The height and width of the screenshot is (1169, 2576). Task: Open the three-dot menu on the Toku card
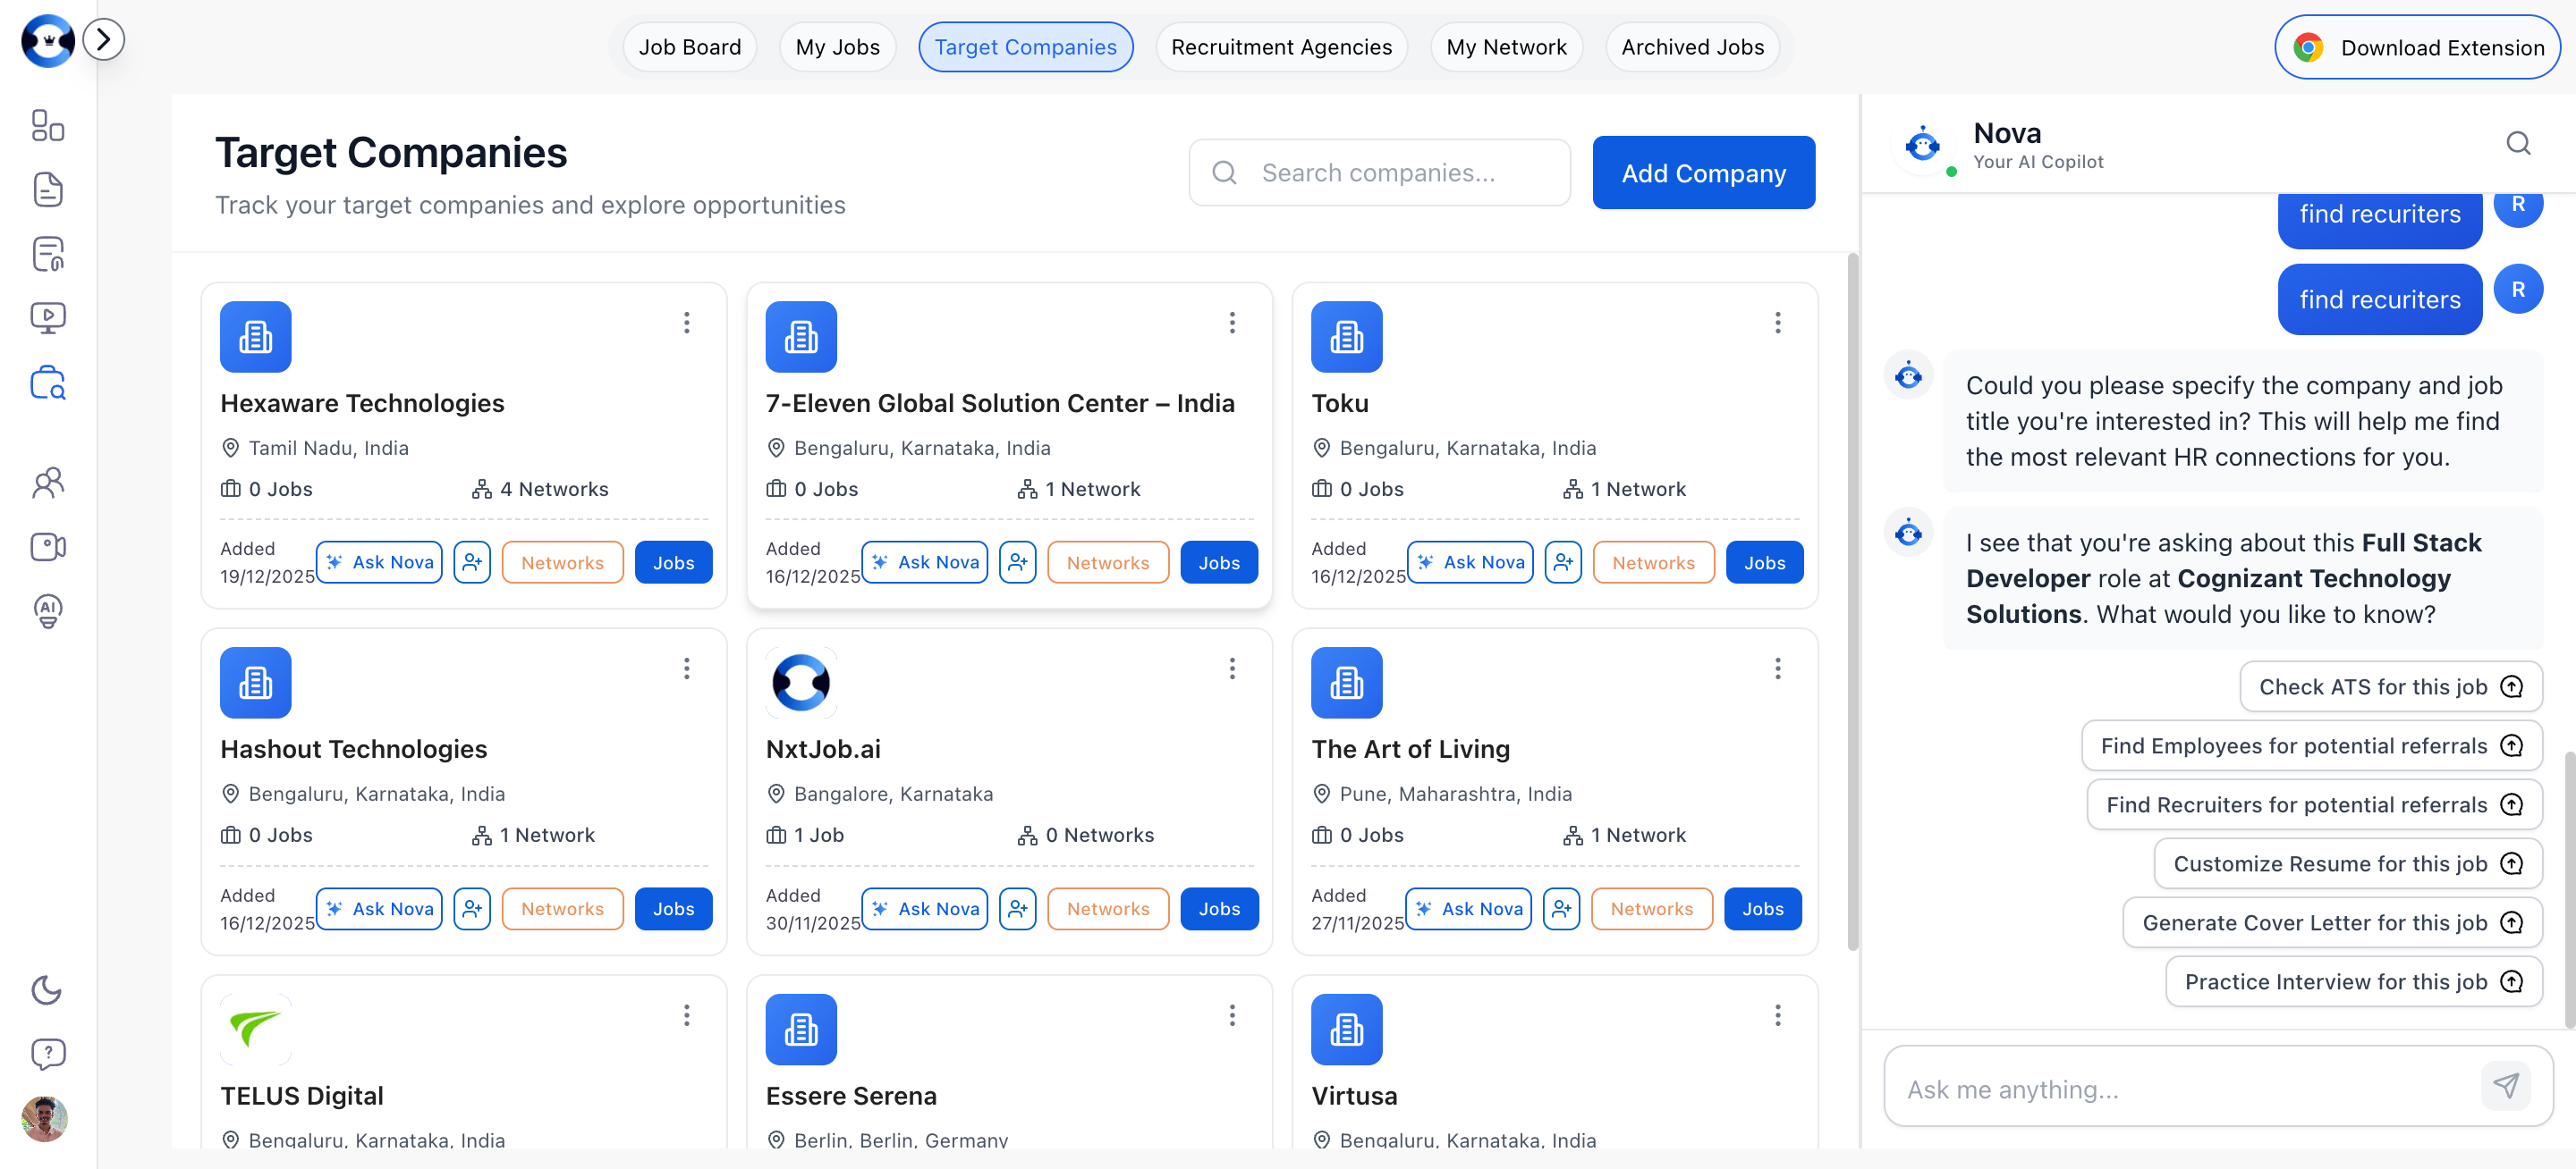tap(1778, 323)
